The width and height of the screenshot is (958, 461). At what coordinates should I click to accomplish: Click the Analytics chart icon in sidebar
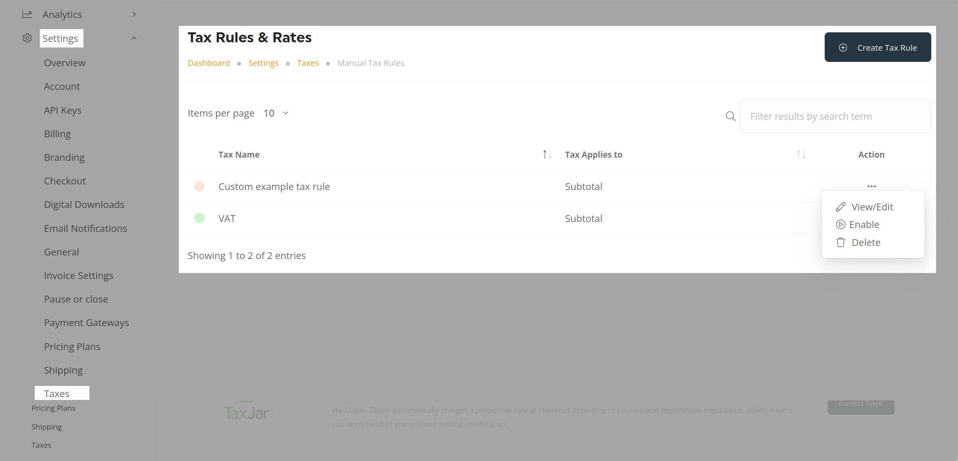(27, 14)
